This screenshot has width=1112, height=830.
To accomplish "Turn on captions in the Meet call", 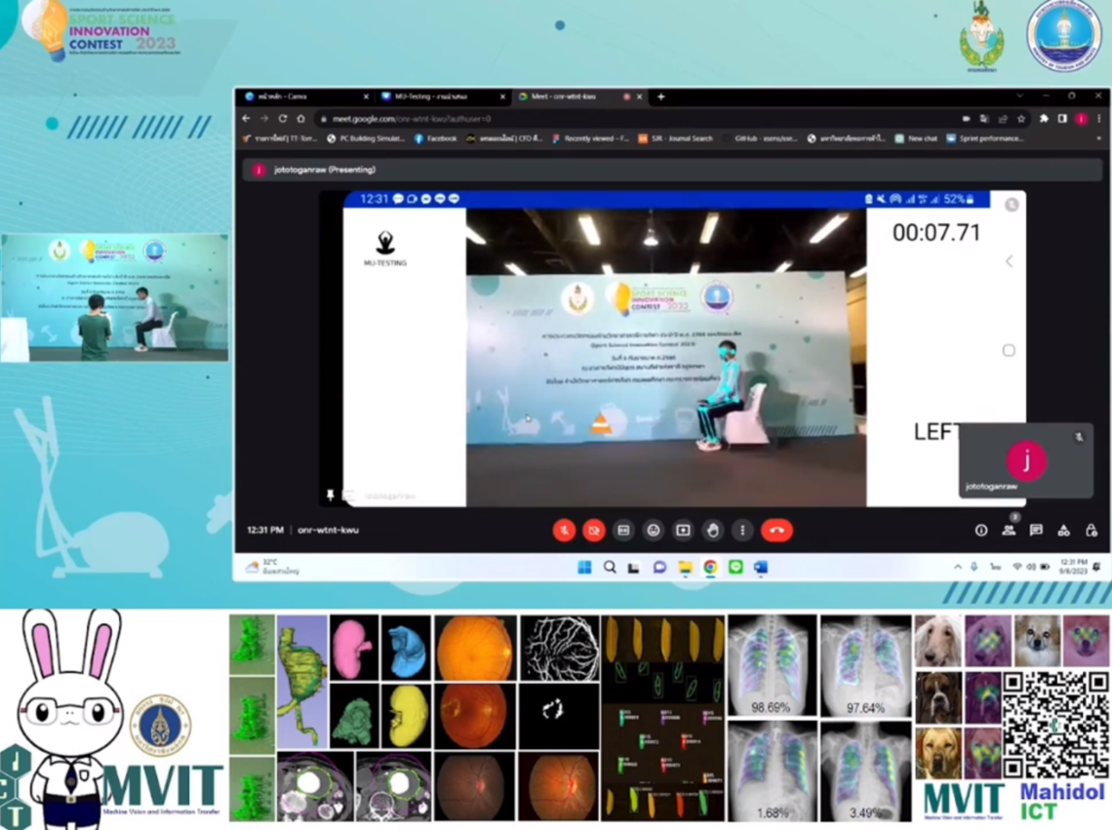I will [x=623, y=531].
